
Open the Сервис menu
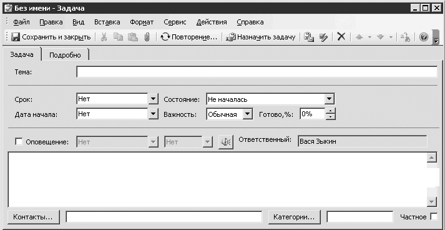pyautogui.click(x=175, y=22)
